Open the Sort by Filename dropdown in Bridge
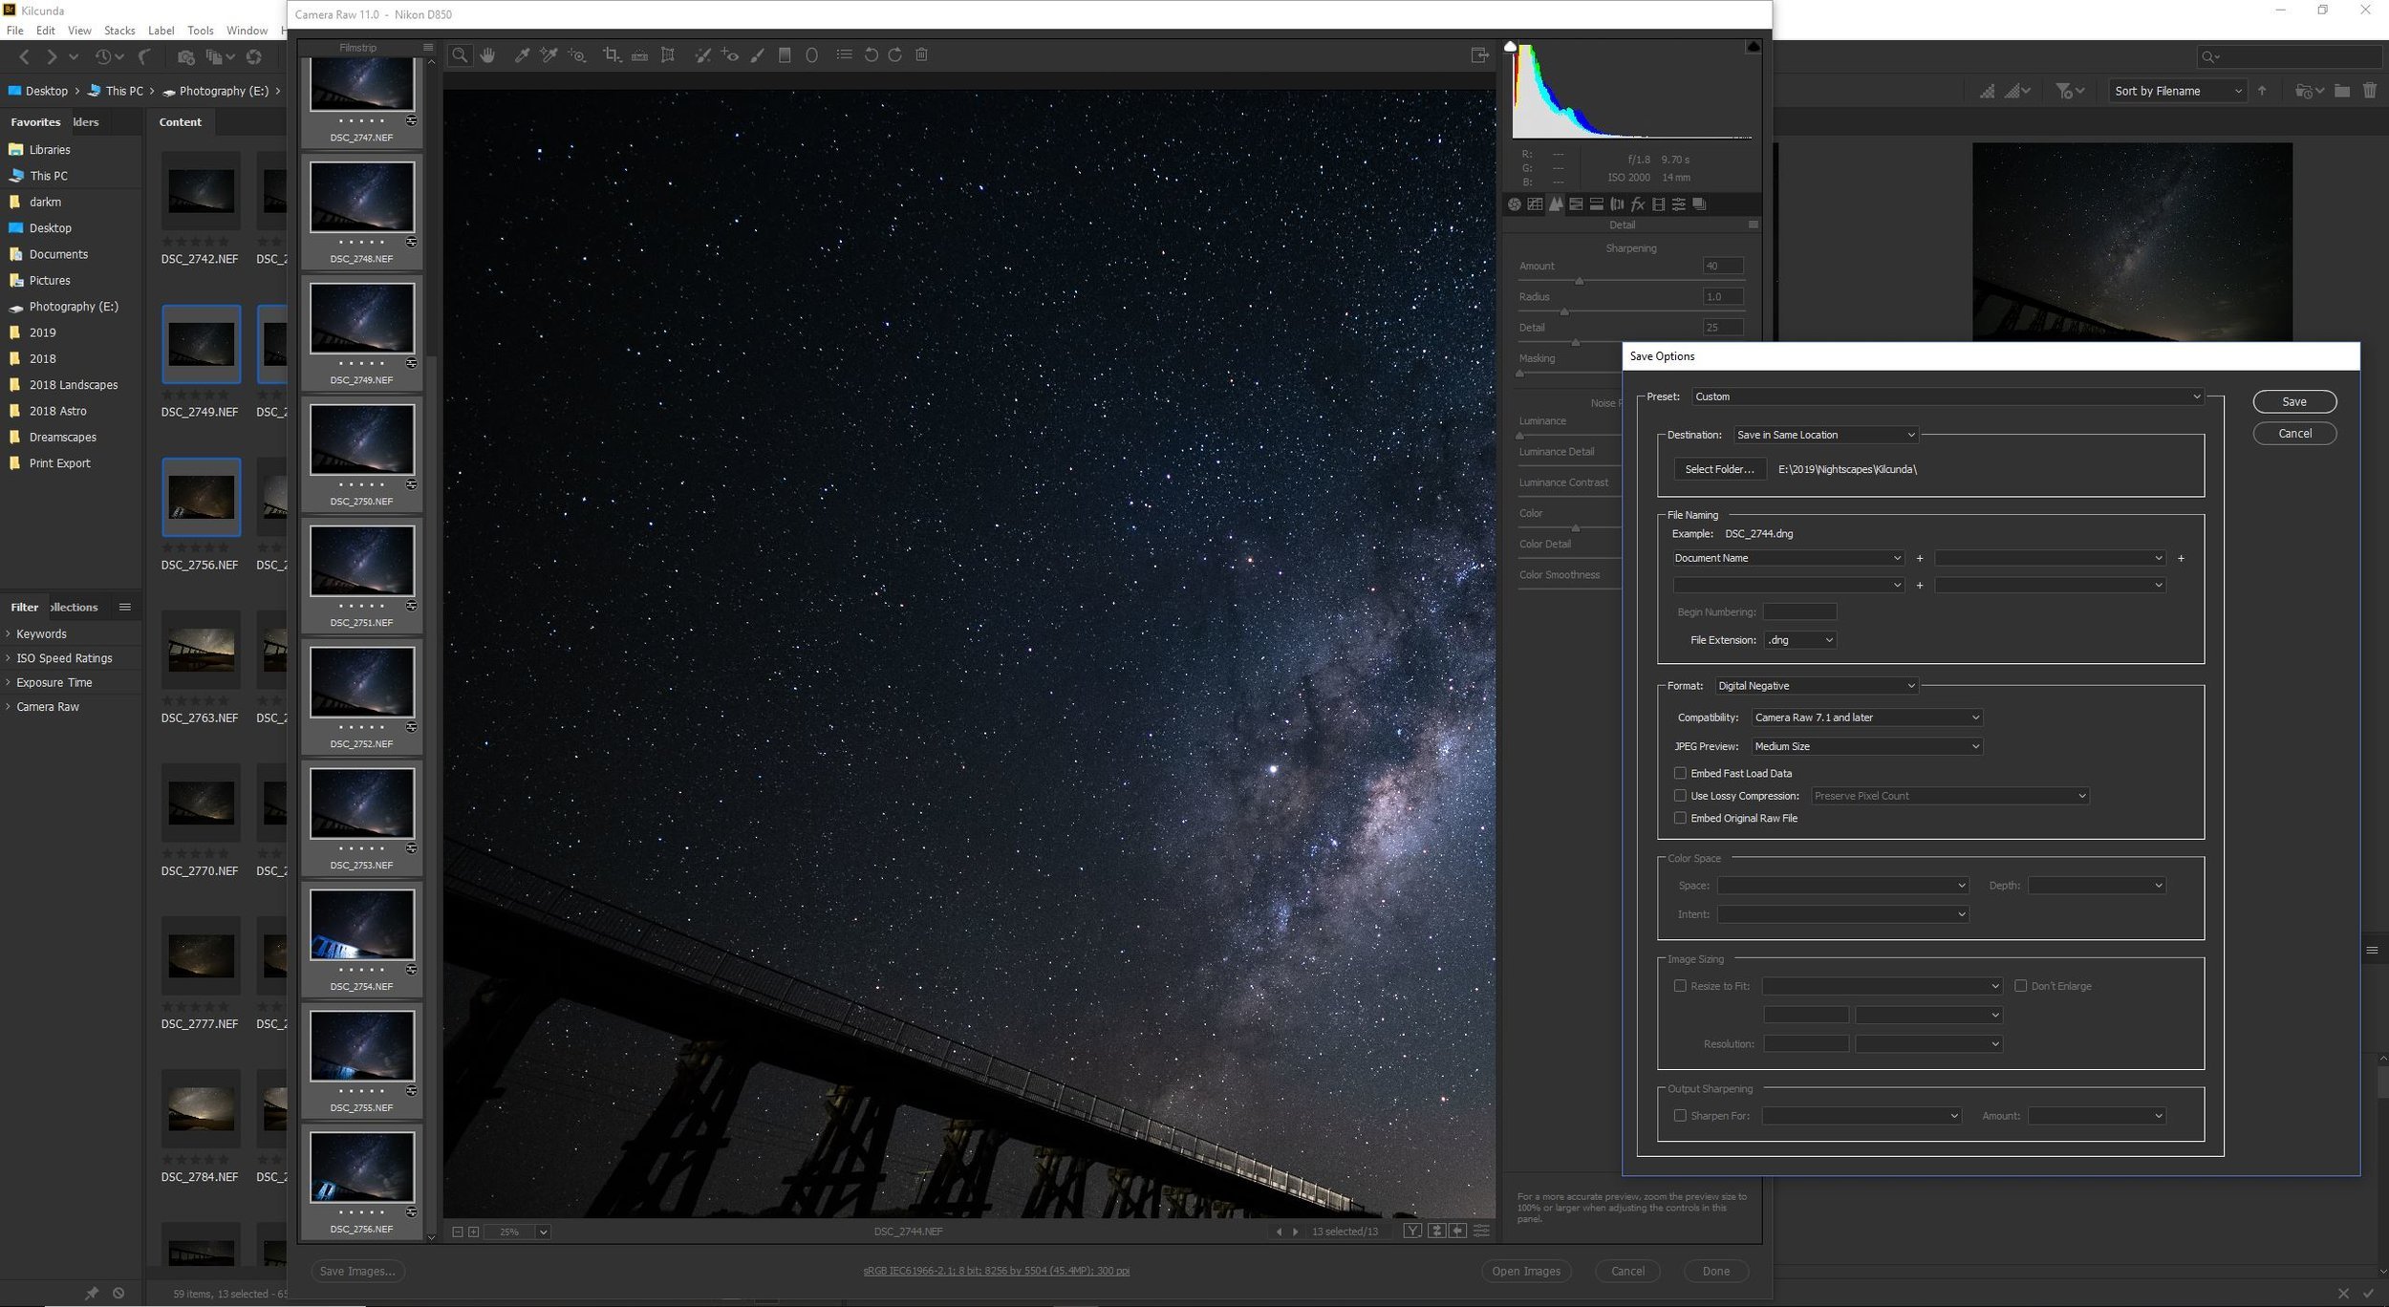2389x1307 pixels. point(2178,91)
